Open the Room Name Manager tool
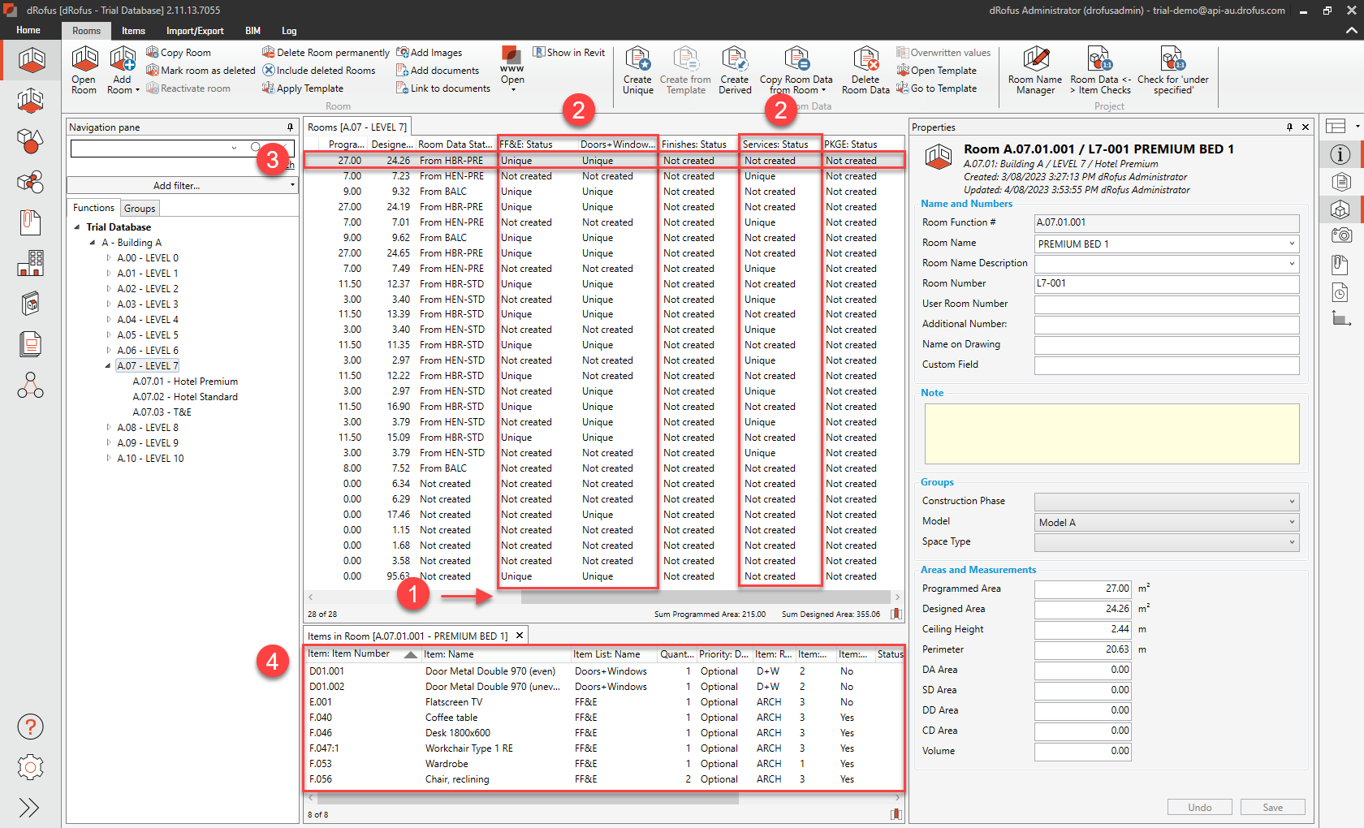1364x828 pixels. (1035, 70)
